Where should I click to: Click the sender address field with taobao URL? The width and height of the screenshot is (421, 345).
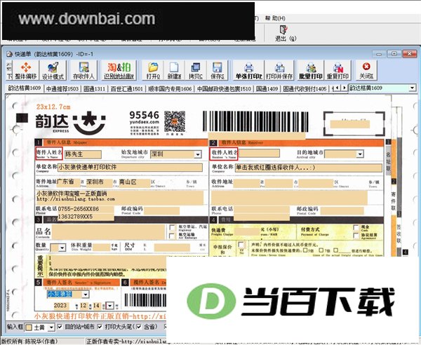coord(120,197)
